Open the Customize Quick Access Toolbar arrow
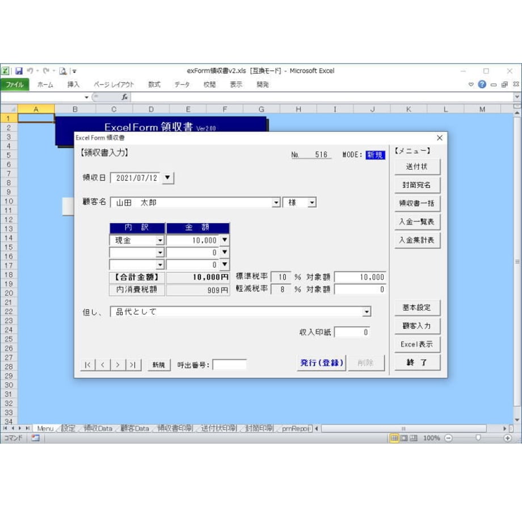This screenshot has height=522, width=522. [74, 71]
